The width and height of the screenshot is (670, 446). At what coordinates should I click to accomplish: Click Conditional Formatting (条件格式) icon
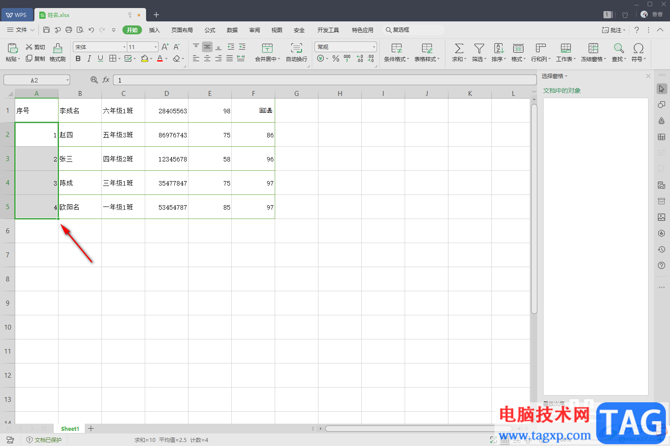click(x=397, y=48)
